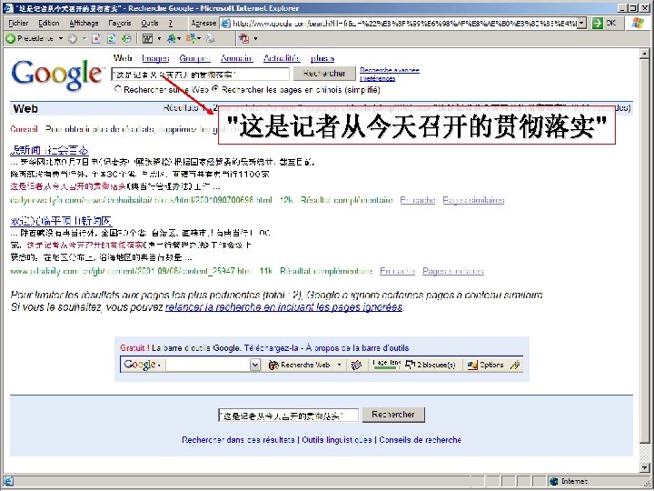Click inside the bottom search field

pos(288,416)
